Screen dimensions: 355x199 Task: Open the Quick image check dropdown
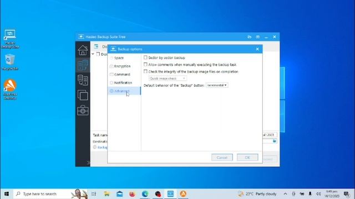point(168,78)
